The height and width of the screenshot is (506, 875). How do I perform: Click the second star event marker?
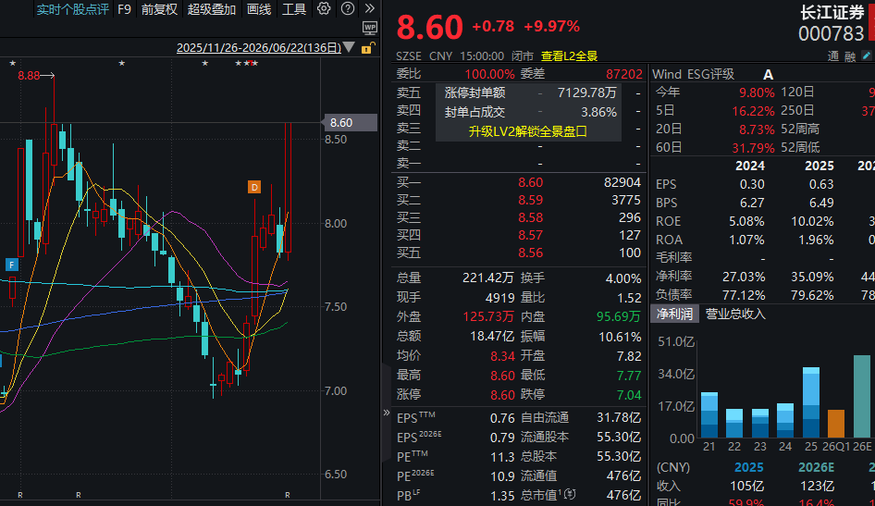122,63
